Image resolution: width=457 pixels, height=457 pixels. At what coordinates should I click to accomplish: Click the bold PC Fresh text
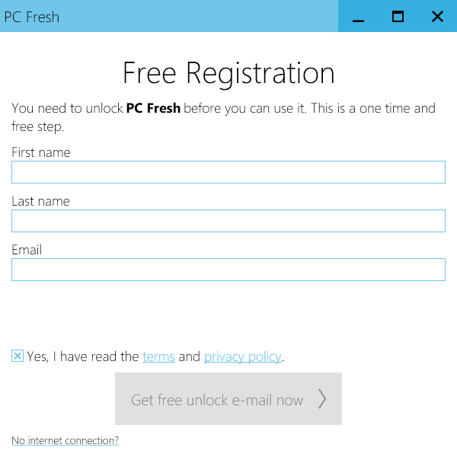pyautogui.click(x=153, y=108)
